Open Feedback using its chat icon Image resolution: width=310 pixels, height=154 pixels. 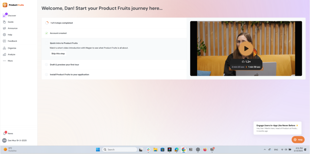(5, 41)
